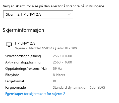Click the Bitdybde label

tap(12, 75)
